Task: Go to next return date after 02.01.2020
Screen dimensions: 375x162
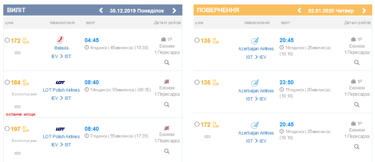Action: pyautogui.click(x=364, y=11)
